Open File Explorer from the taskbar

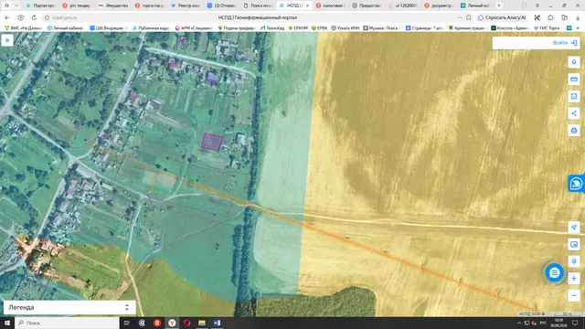[202, 323]
